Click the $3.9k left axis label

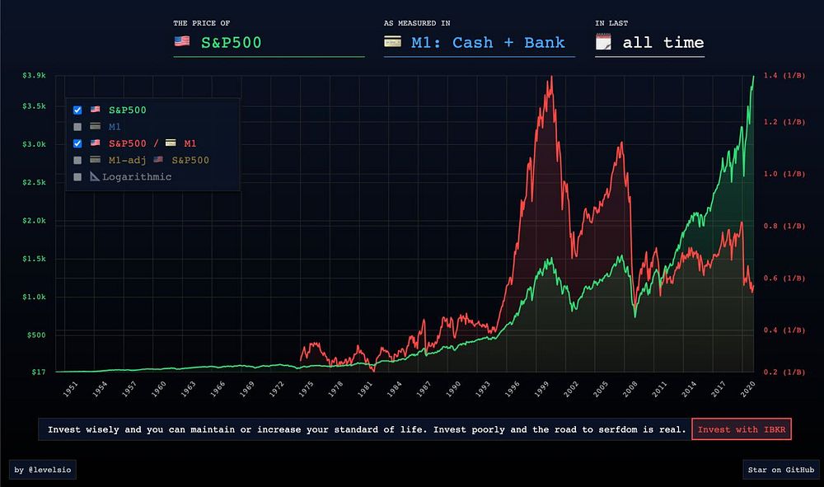pyautogui.click(x=34, y=76)
